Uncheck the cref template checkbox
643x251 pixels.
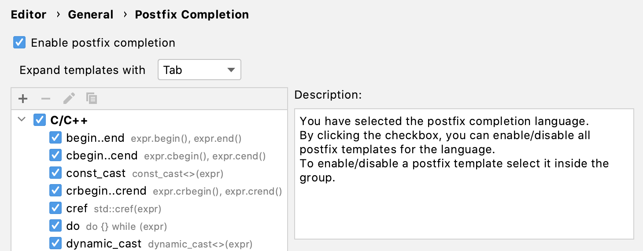pos(55,208)
